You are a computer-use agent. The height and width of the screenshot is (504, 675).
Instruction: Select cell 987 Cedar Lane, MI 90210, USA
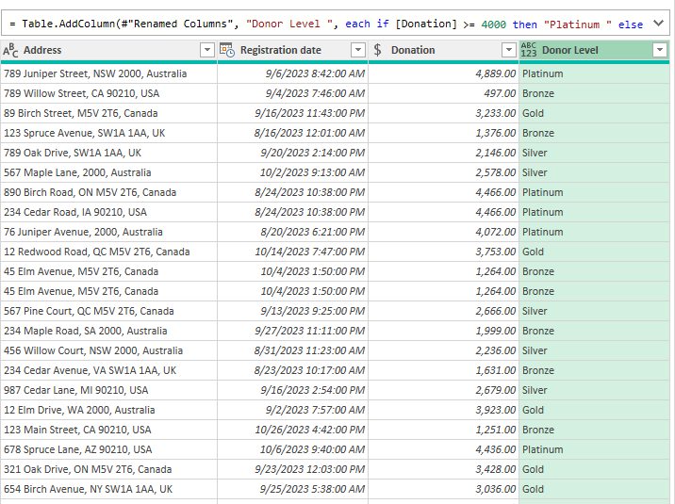(109, 390)
